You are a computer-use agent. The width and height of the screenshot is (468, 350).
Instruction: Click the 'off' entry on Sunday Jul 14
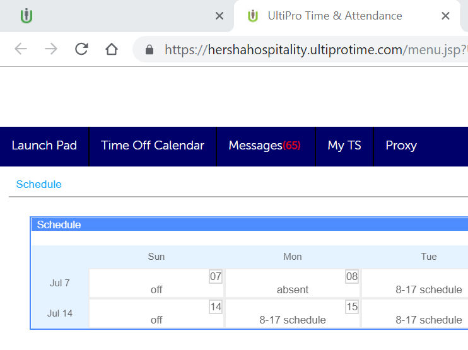(x=156, y=320)
